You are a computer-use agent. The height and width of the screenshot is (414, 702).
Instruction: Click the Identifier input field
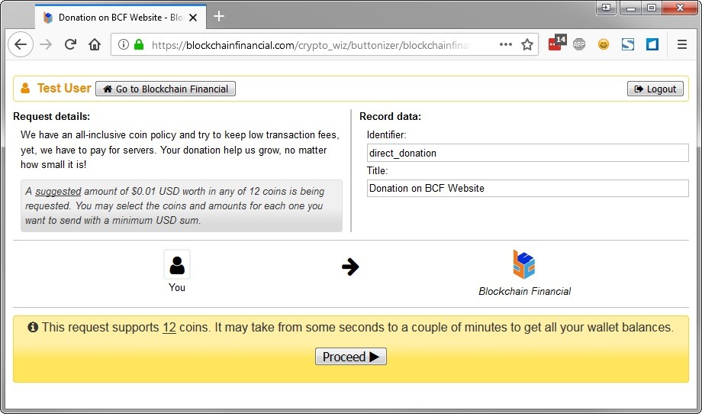526,153
